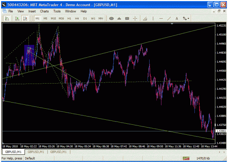
Task: Pick the diagonal trendline tool
Action: pyautogui.click(x=169, y=19)
